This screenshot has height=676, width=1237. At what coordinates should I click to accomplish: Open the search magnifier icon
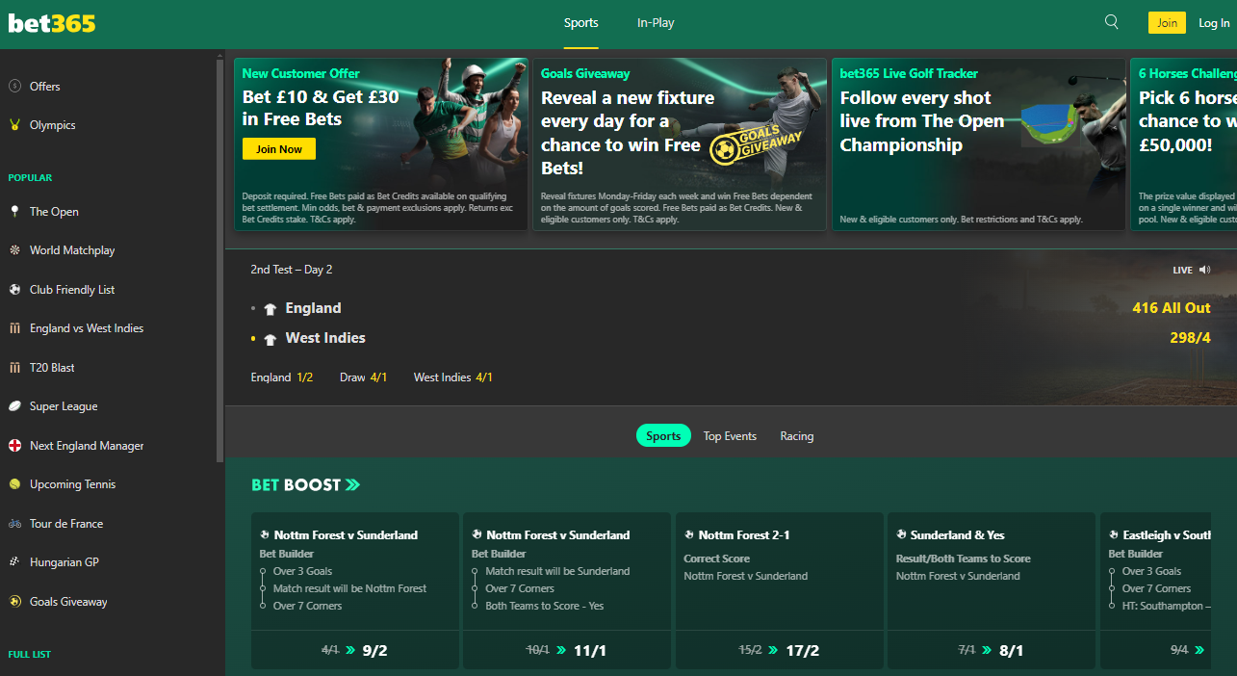tap(1112, 22)
